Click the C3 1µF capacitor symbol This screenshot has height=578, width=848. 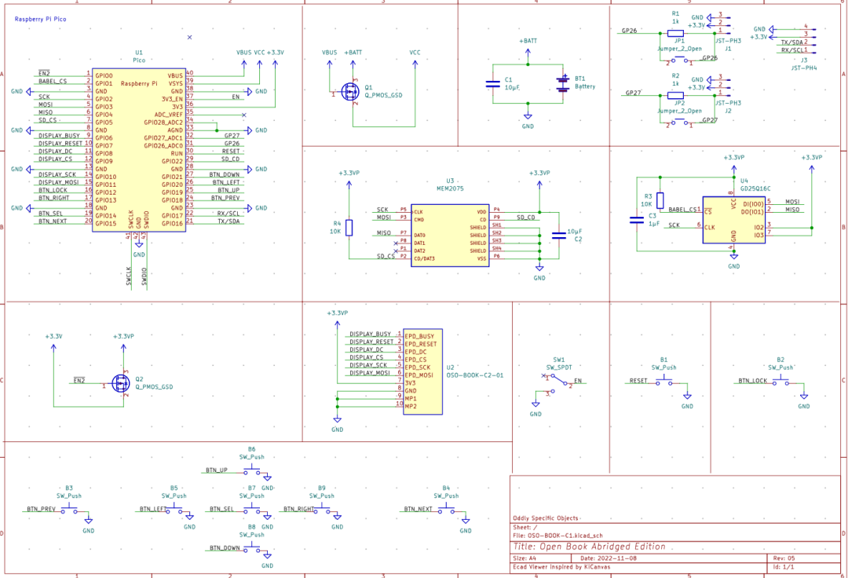point(637,220)
